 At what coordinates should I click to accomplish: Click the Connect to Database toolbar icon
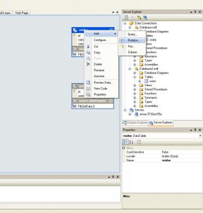pos(139,18)
